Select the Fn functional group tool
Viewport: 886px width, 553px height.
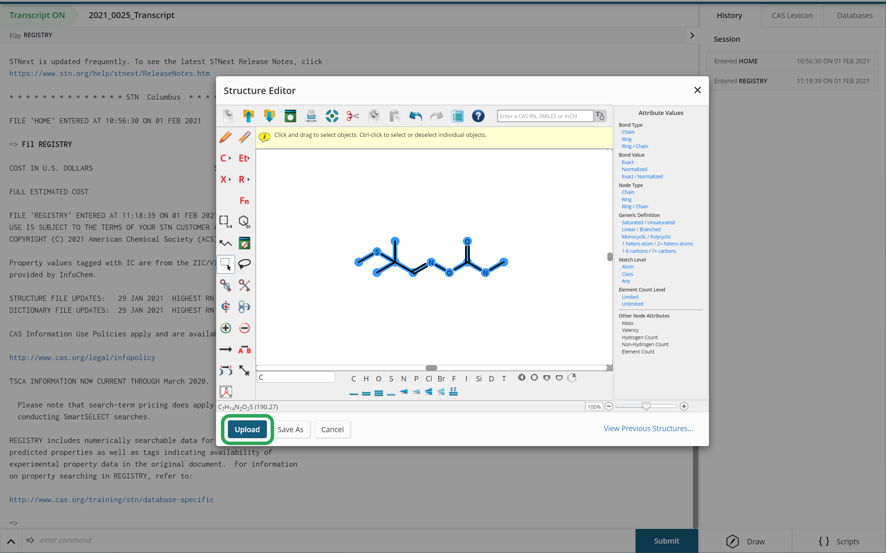coord(245,201)
